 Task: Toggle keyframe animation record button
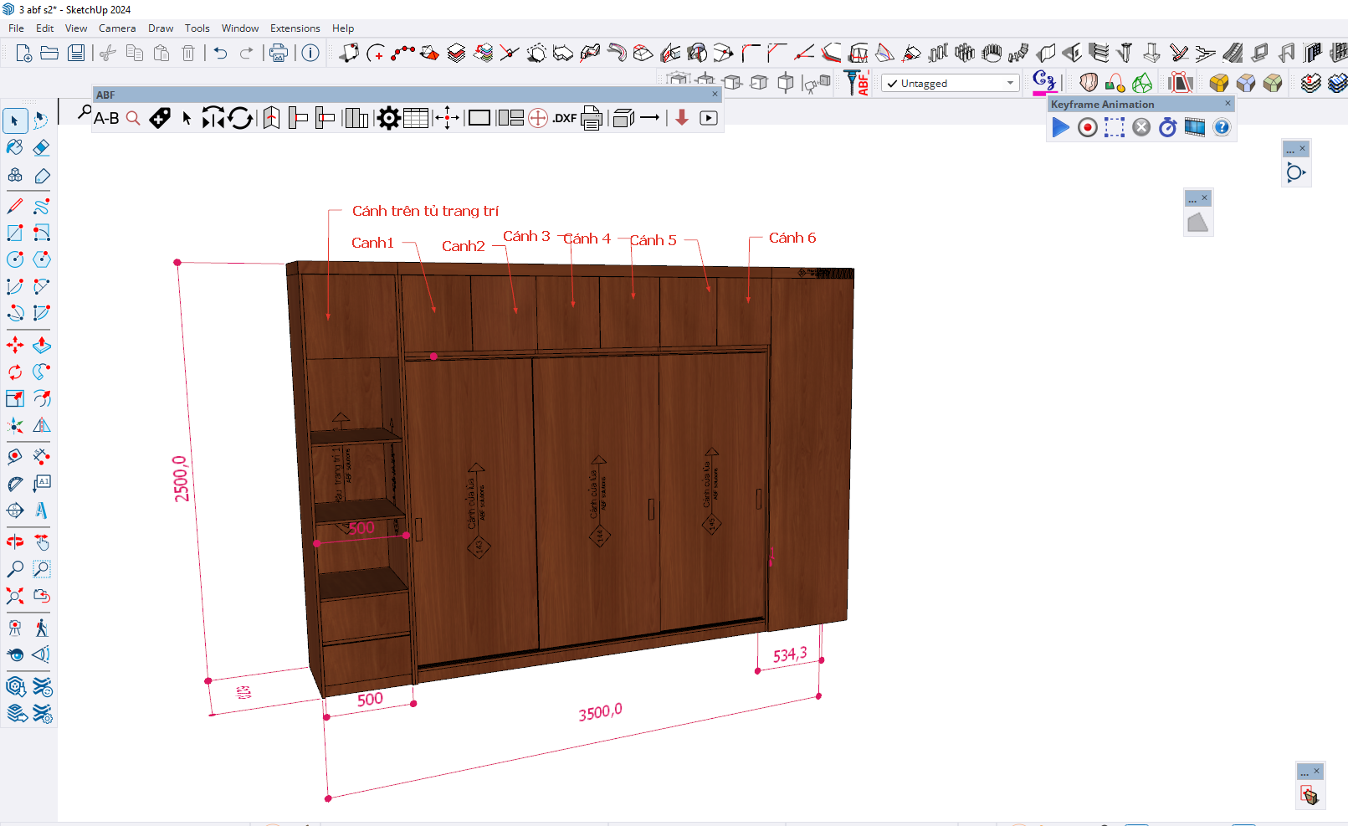1087,127
